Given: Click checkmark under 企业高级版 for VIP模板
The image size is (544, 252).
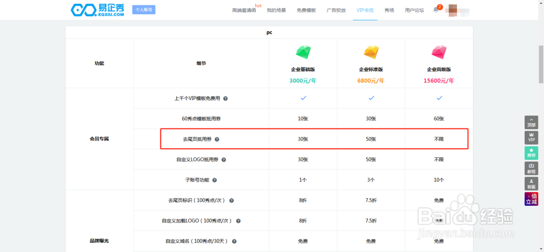Looking at the screenshot, I should (439, 98).
